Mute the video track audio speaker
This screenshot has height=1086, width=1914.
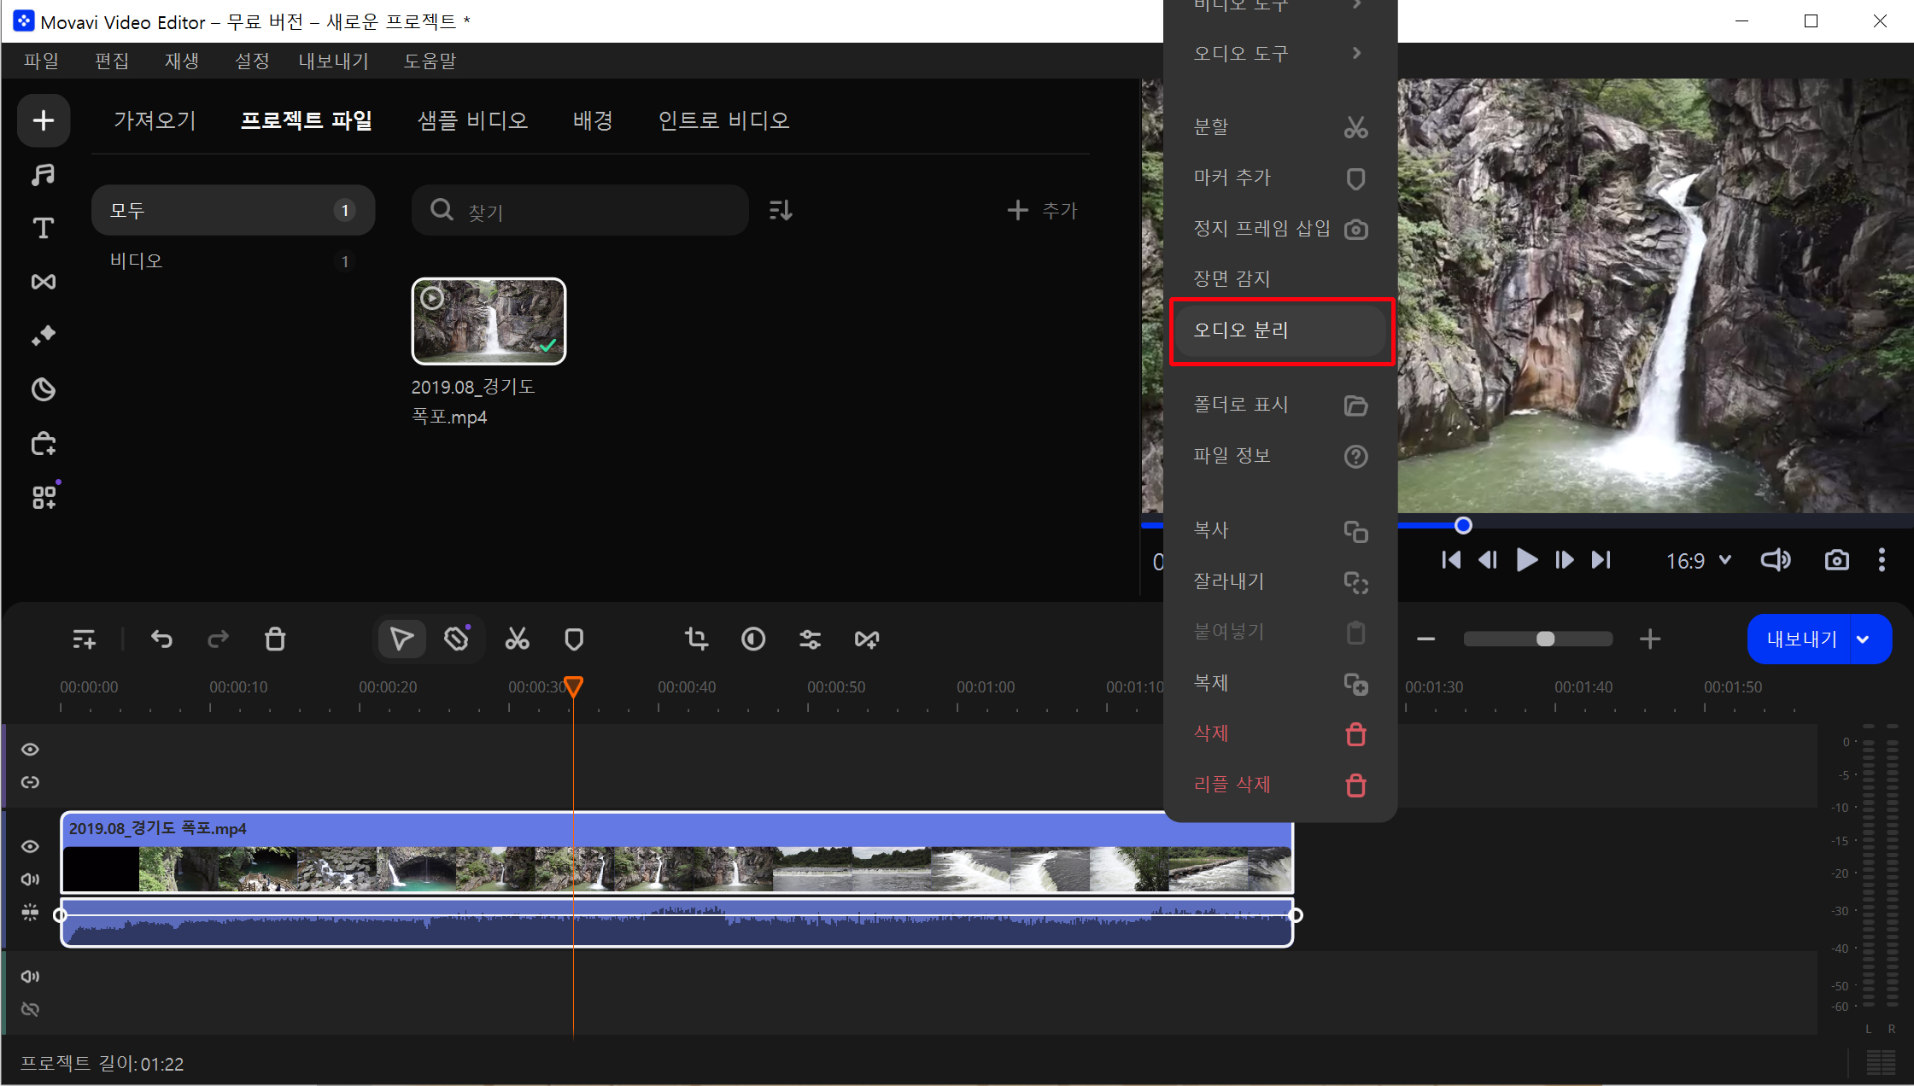(30, 879)
